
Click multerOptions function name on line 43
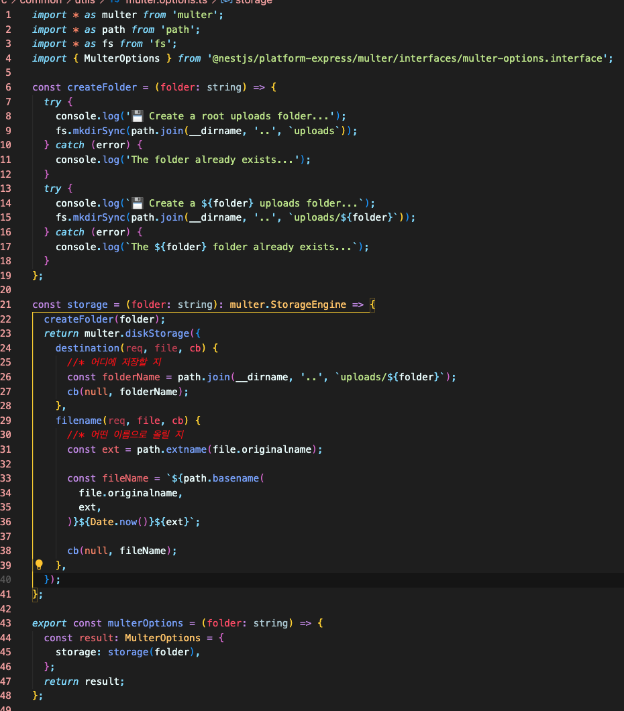pyautogui.click(x=145, y=624)
